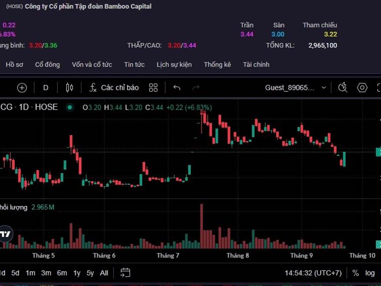Click the 14:54:32 (UTC+7) timezone selector
Screen dimensions: 381x286
click(x=313, y=273)
